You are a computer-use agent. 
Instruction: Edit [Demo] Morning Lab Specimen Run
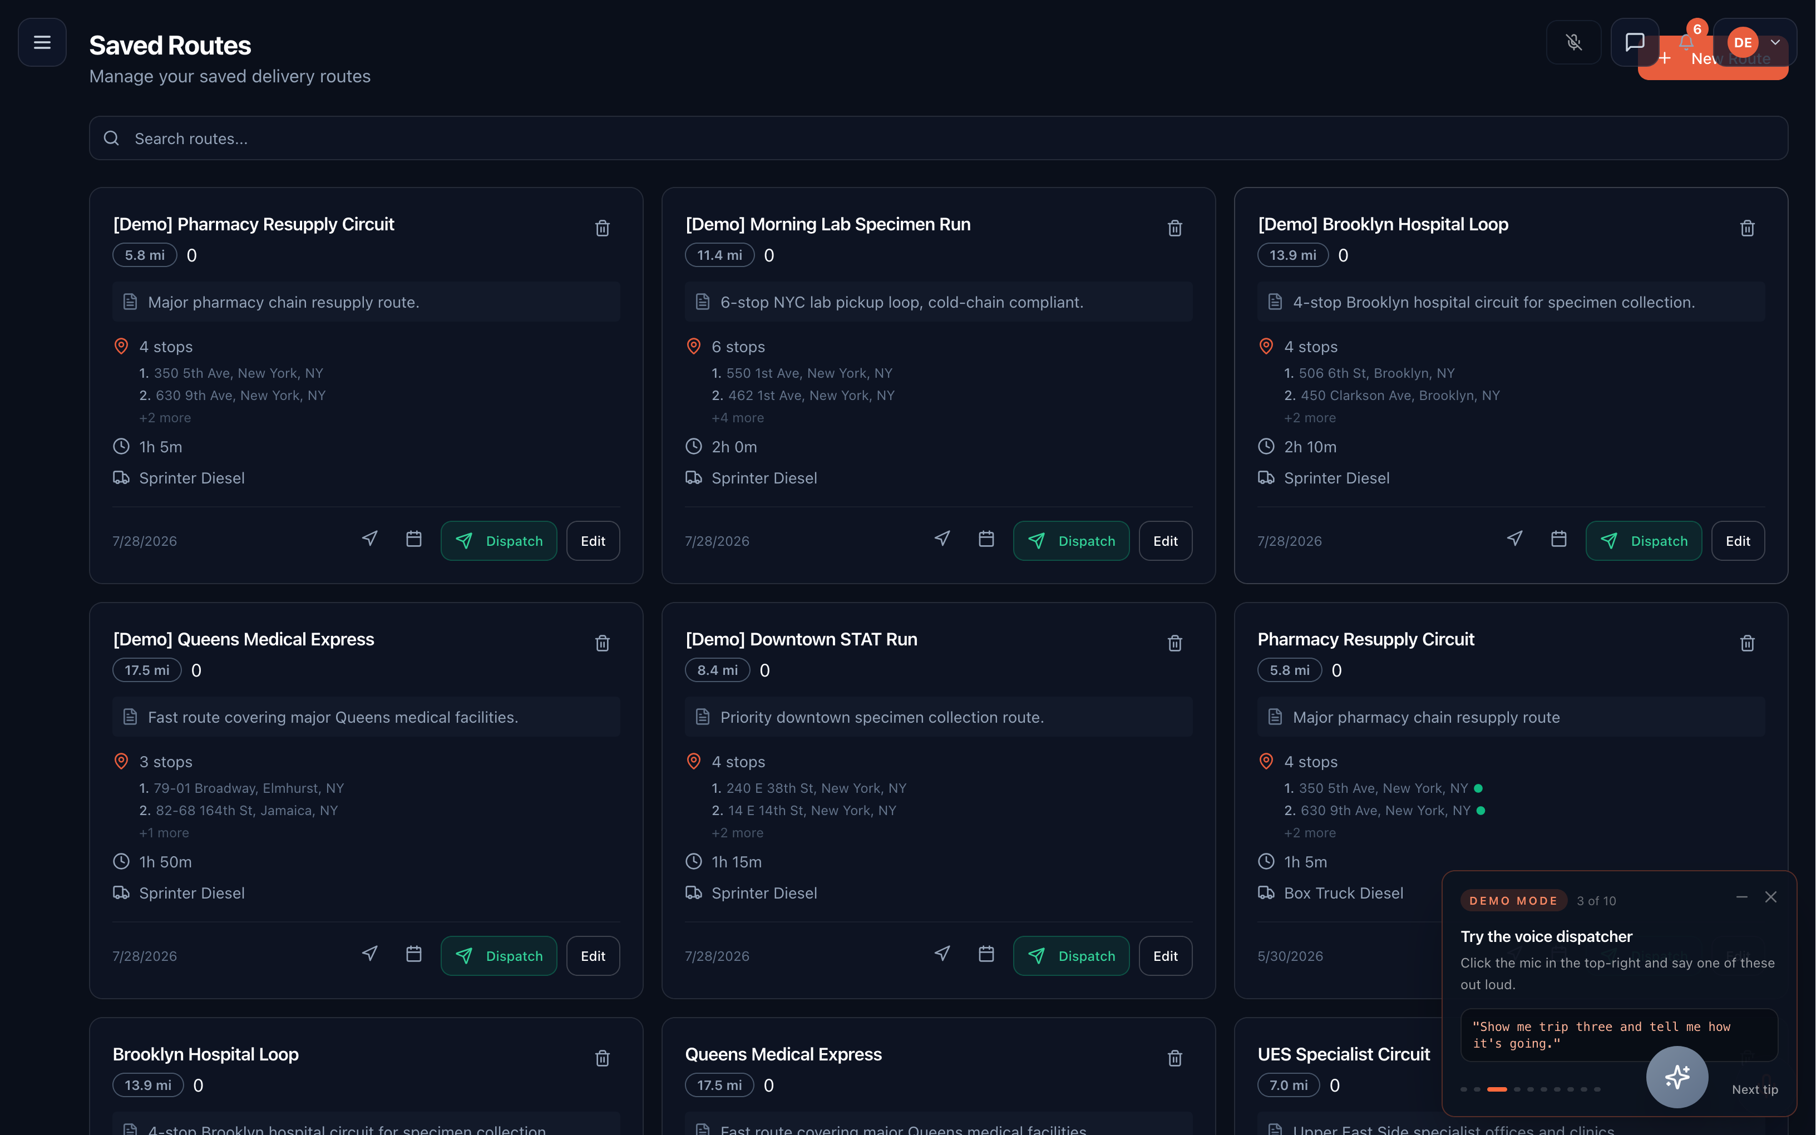[1166, 541]
